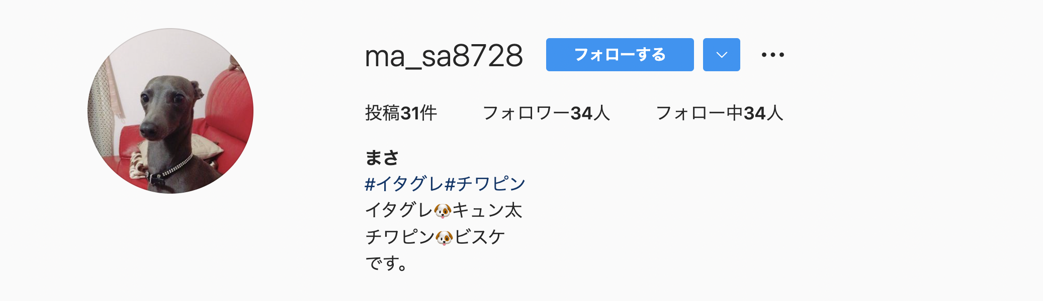Image resolution: width=1043 pixels, height=301 pixels.
Task: Click the blue フォローする button
Action: pos(620,55)
